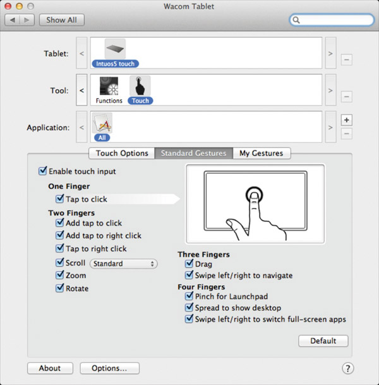This screenshot has width=379, height=385.
Task: Click the Wacom Tablet window title
Action: coord(189,6)
